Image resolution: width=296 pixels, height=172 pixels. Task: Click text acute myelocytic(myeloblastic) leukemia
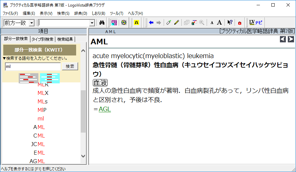click(x=153, y=56)
